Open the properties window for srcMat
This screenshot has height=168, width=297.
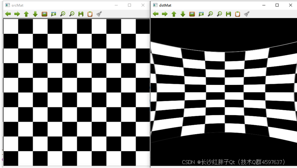pos(99,14)
